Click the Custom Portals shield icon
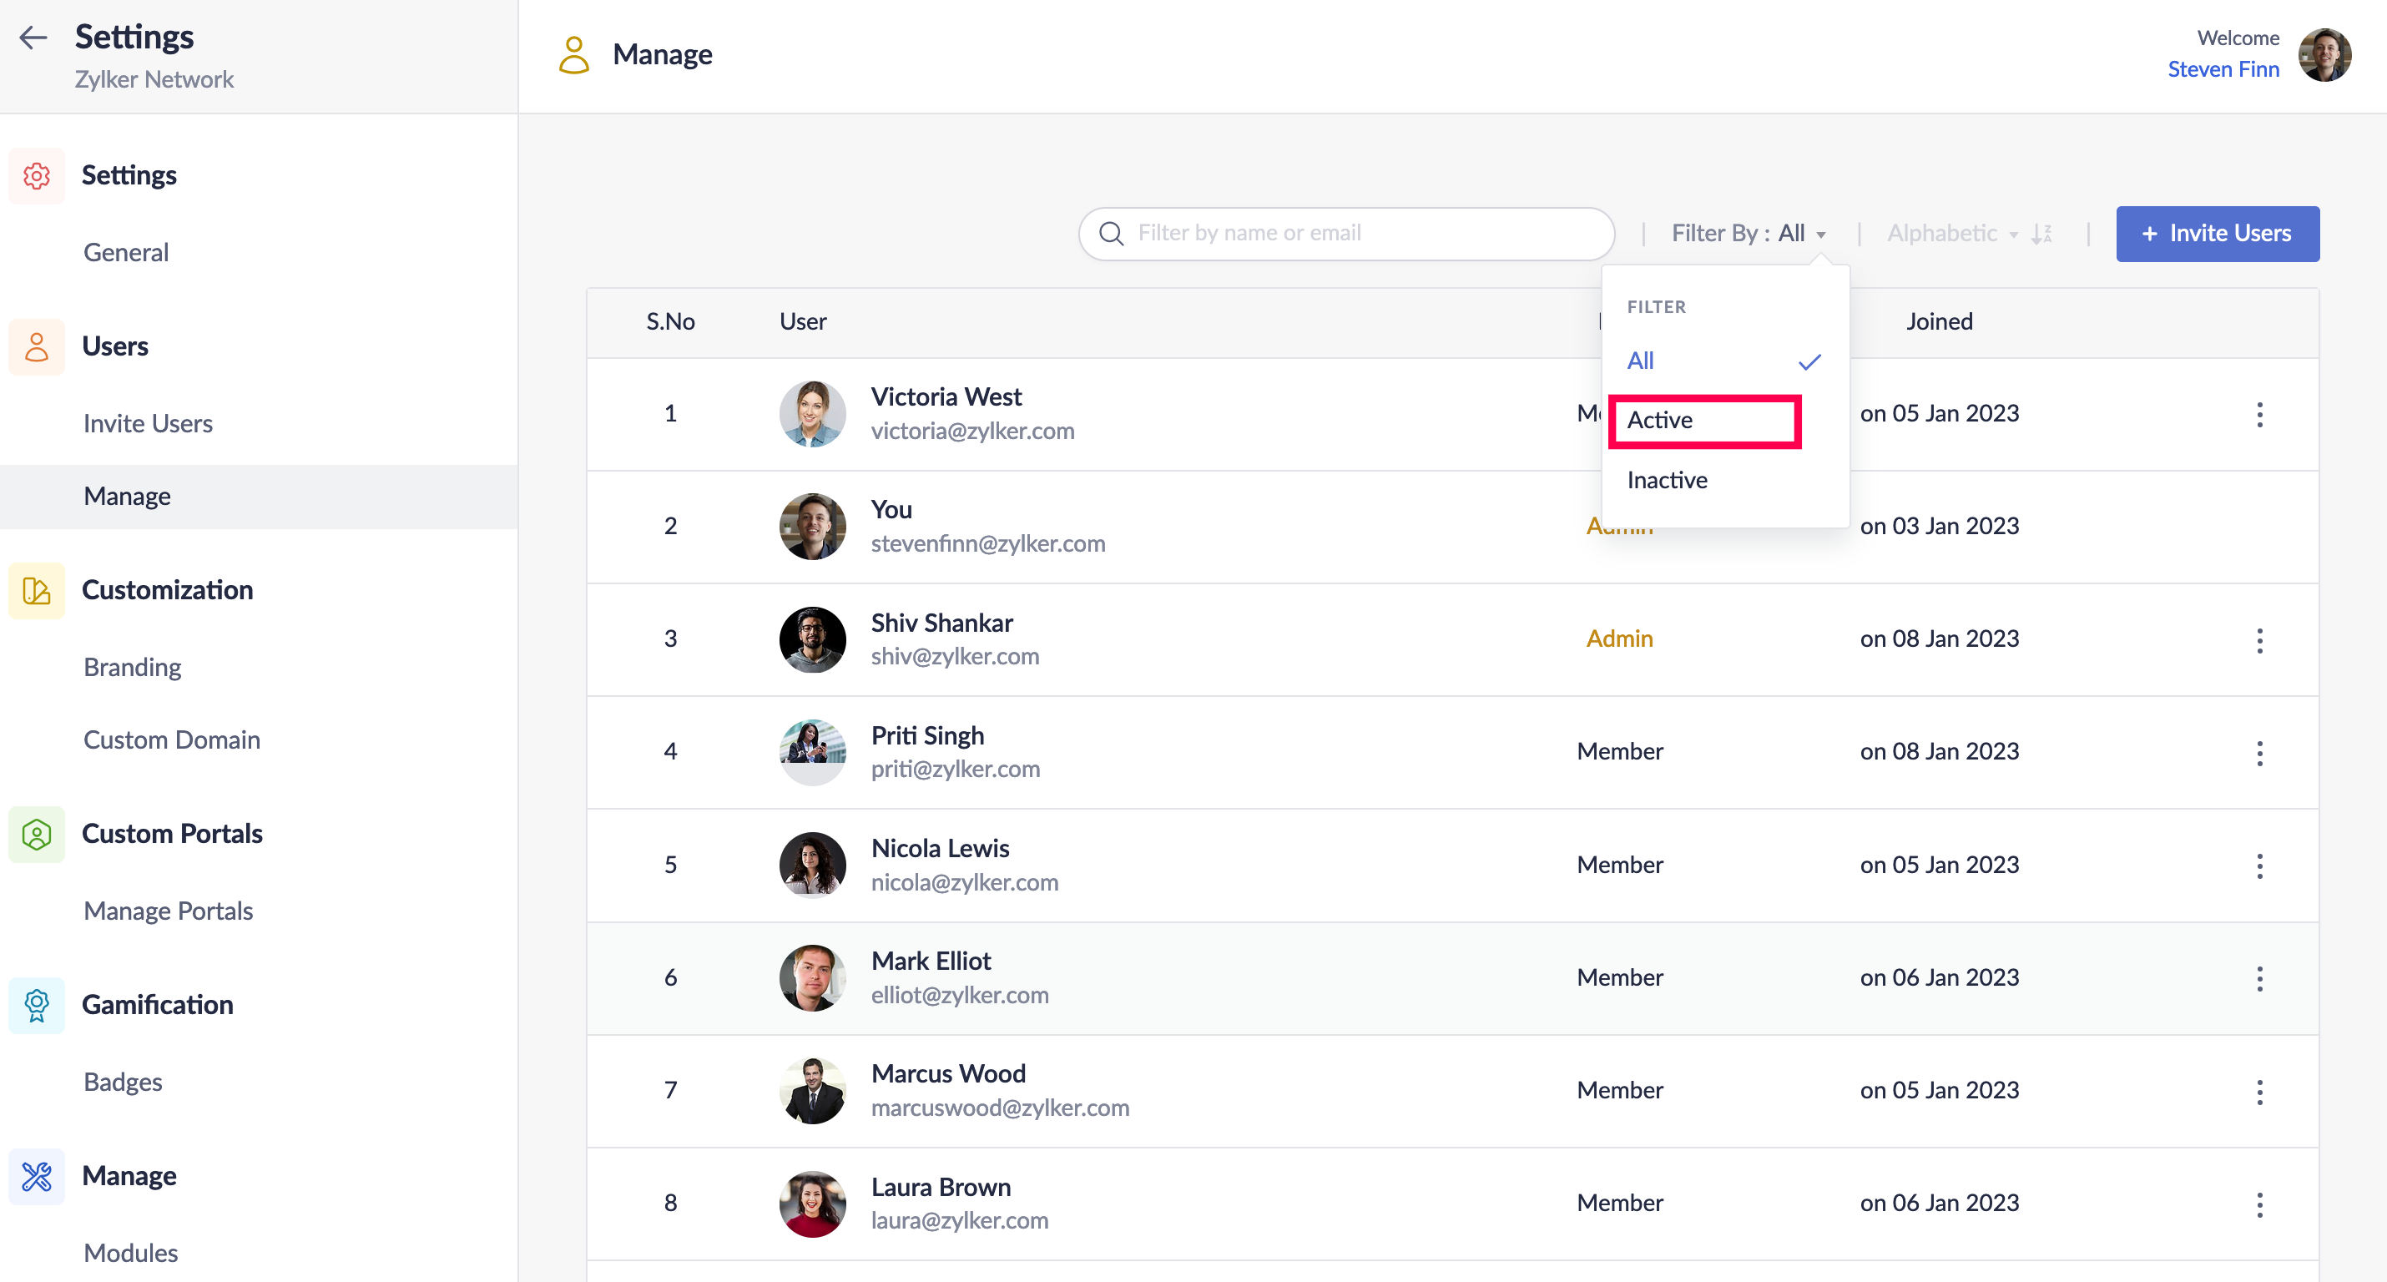Image resolution: width=2387 pixels, height=1282 pixels. [x=37, y=835]
